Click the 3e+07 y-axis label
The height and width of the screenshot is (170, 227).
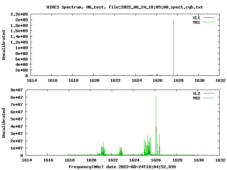(17, 134)
